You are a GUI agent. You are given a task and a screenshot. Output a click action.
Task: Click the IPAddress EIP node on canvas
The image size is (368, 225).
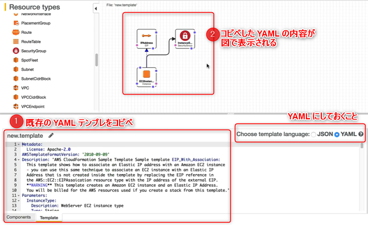(147, 39)
